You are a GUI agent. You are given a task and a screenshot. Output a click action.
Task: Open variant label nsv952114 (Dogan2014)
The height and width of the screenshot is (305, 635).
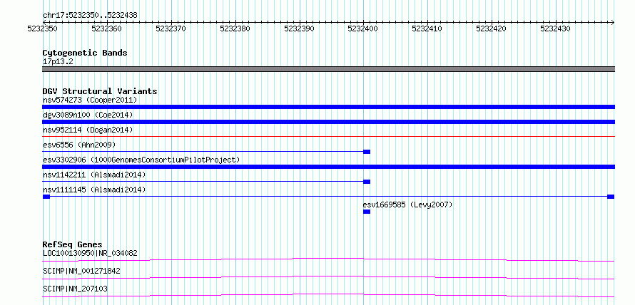pos(88,130)
